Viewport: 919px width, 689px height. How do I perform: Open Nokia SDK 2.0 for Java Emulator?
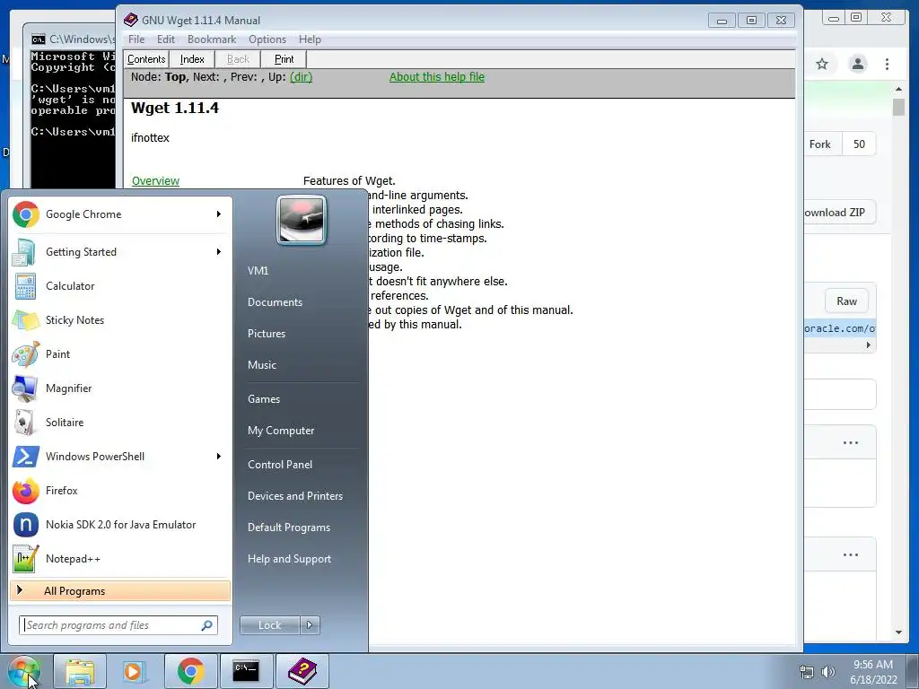[x=118, y=524]
